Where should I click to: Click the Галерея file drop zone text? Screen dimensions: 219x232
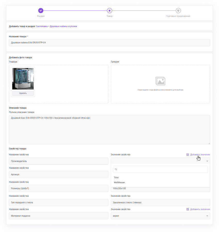pos(160,90)
